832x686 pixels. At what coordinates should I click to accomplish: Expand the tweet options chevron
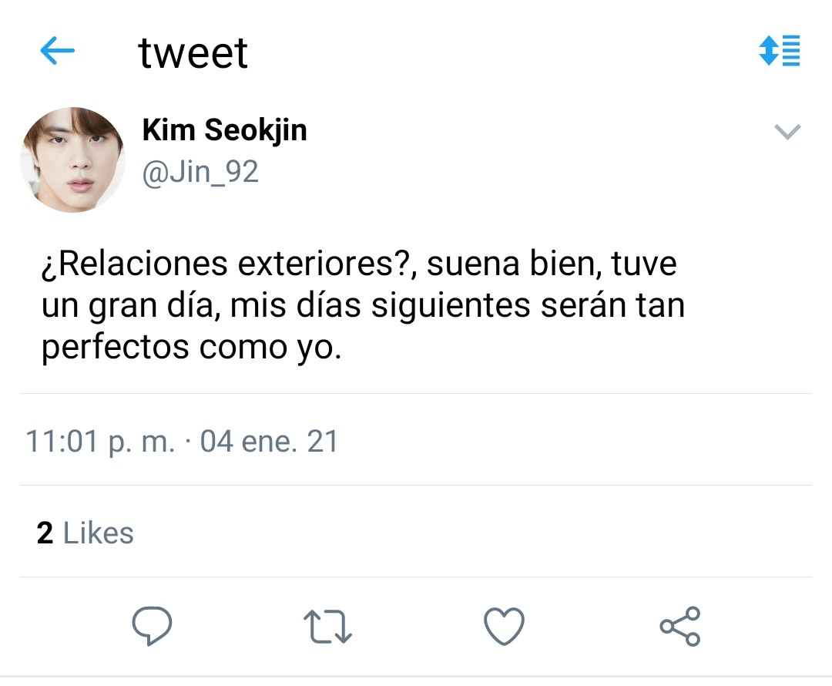(787, 132)
